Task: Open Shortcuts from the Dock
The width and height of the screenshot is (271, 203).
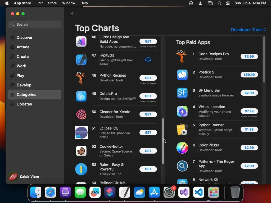Action: pyautogui.click(x=110, y=192)
